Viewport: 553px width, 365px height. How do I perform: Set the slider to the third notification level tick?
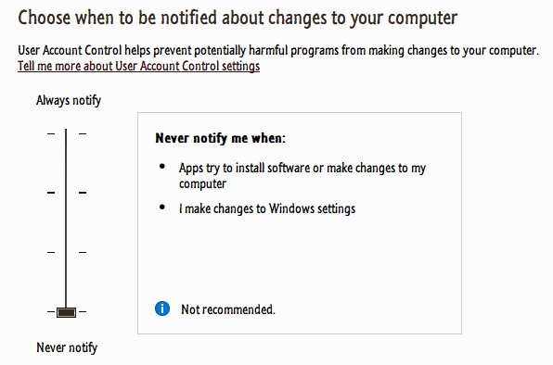tap(66, 252)
